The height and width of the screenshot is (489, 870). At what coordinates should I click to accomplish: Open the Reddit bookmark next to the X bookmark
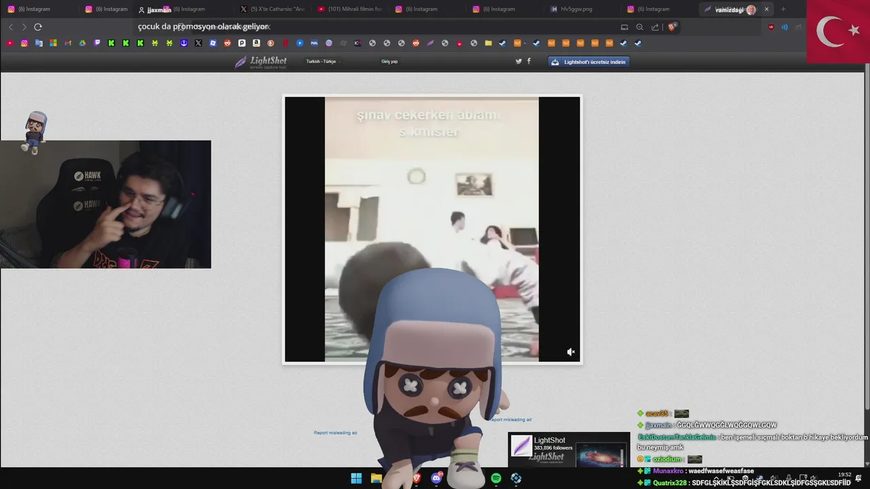click(227, 43)
